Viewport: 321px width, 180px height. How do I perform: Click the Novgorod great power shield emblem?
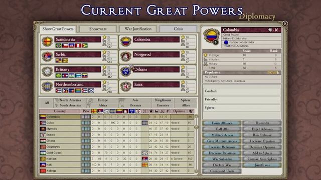[x=126, y=56]
